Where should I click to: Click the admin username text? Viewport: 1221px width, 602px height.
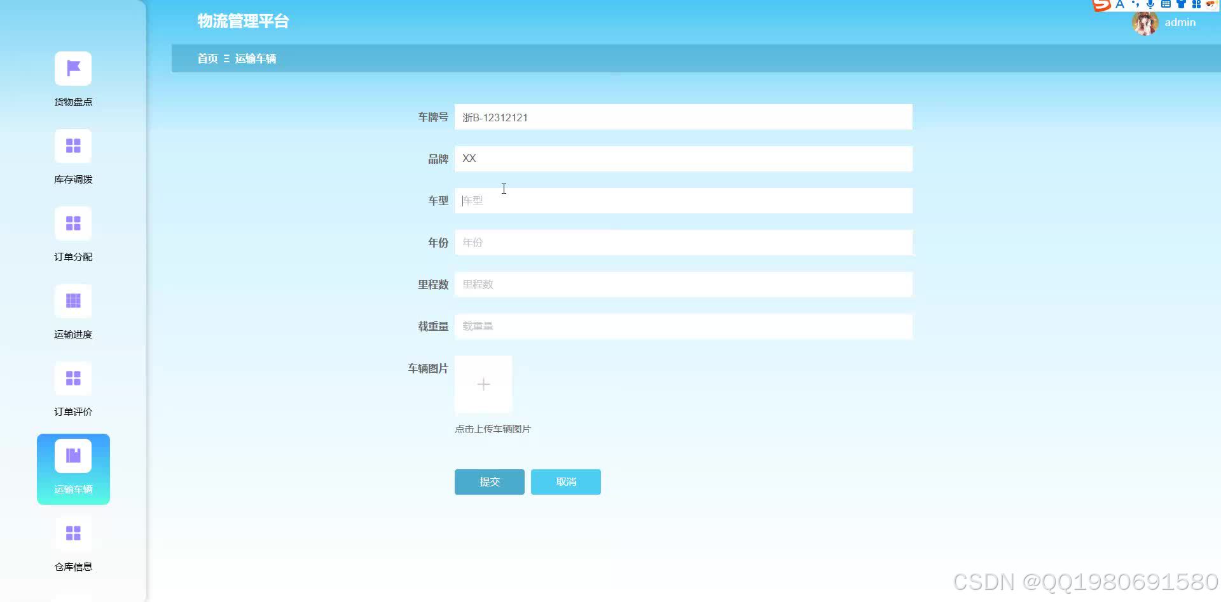point(1180,22)
